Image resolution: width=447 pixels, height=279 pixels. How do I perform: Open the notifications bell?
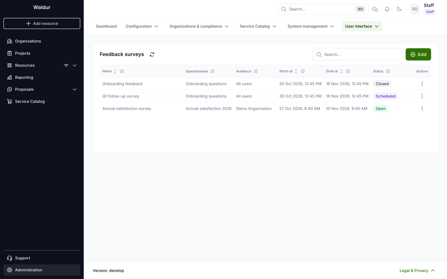387,9
